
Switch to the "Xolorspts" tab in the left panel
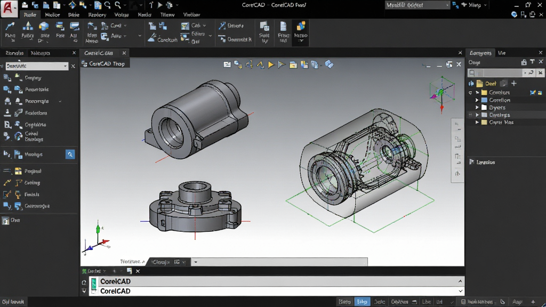tap(41, 53)
